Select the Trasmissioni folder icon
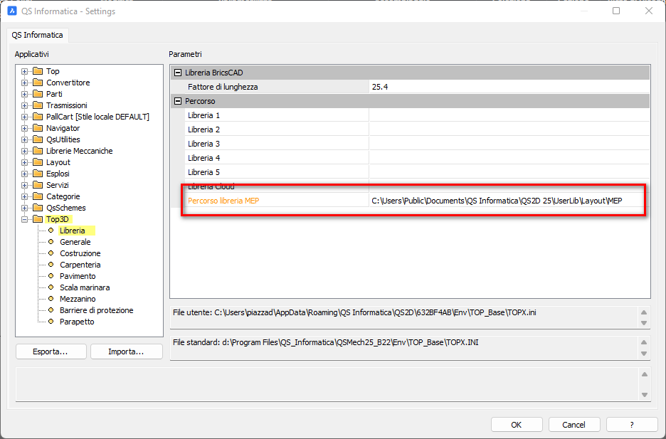The height and width of the screenshot is (439, 666). [38, 105]
